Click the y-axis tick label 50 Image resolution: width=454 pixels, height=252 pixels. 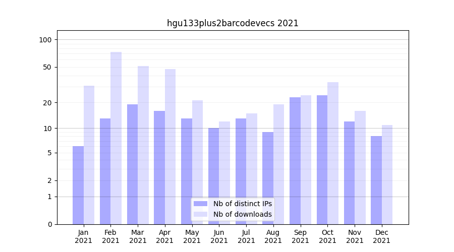pyautogui.click(x=47, y=68)
